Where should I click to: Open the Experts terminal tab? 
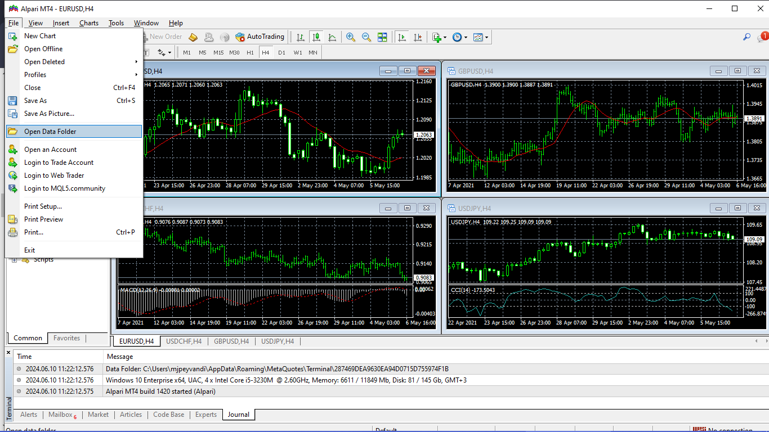[206, 415]
